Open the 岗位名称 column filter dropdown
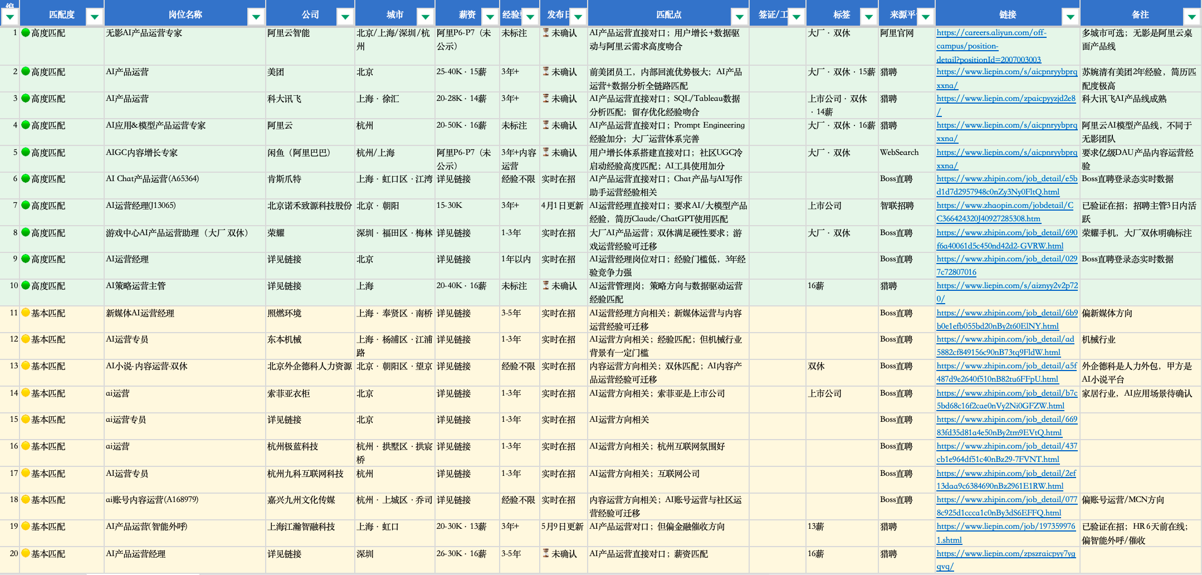The width and height of the screenshot is (1202, 575). (x=256, y=17)
